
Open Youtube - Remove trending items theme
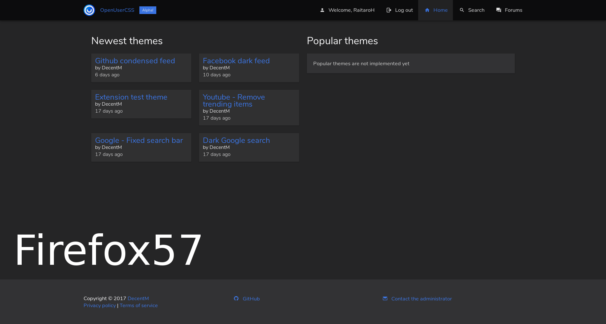tap(234, 101)
